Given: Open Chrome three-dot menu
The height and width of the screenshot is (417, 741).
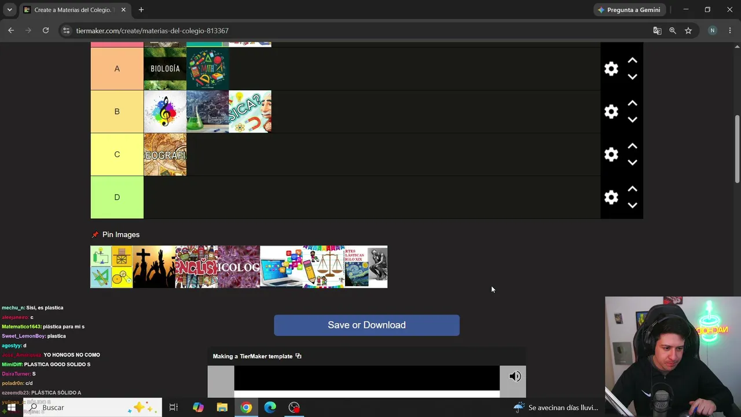Looking at the screenshot, I should point(730,31).
